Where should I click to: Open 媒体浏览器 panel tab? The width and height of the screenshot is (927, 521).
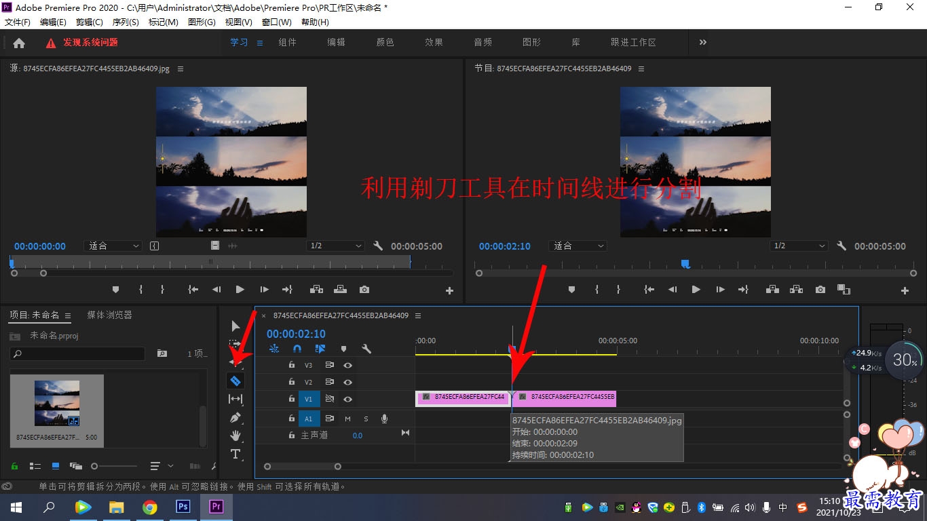click(109, 315)
